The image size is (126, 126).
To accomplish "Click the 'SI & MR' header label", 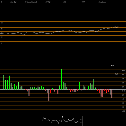I will point(13,2).
